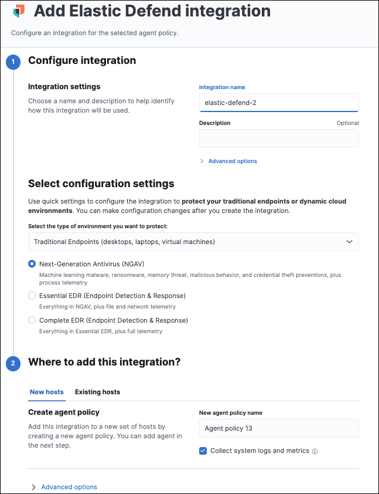This screenshot has width=379, height=494.
Task: Select the New hosts tab
Action: pos(46,392)
